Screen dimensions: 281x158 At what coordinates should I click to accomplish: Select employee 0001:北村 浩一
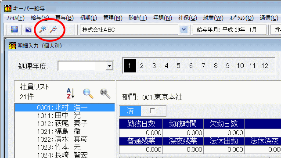(65, 108)
